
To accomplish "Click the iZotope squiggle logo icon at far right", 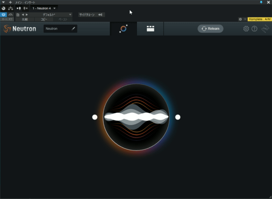I will click(x=265, y=29).
